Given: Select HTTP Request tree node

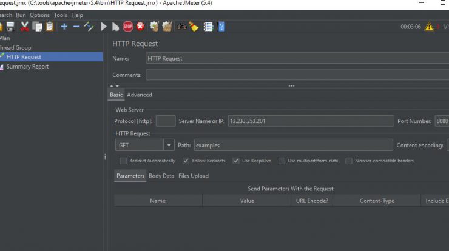Looking at the screenshot, I should tap(24, 57).
